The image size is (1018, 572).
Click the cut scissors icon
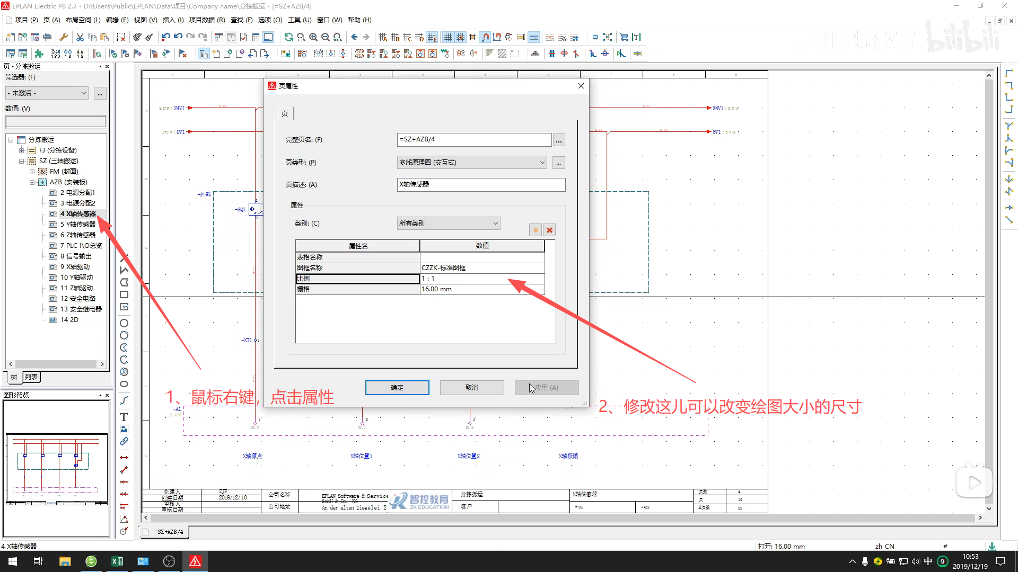click(x=80, y=37)
